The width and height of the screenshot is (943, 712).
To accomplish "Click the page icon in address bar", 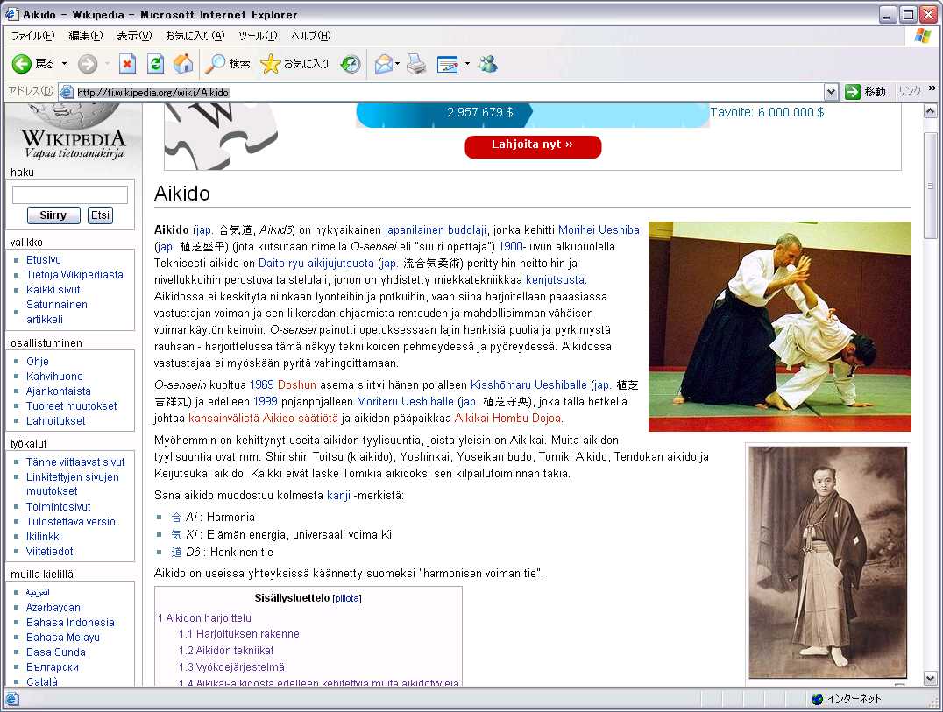I will click(x=67, y=92).
